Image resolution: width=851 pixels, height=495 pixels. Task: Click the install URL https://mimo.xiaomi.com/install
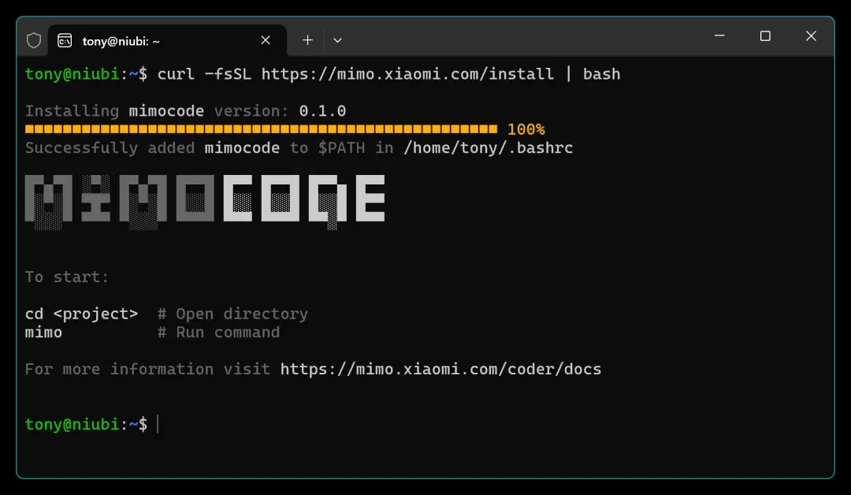click(x=407, y=74)
